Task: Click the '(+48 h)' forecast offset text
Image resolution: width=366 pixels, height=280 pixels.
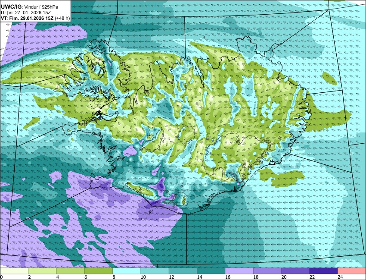Action: click(62, 18)
